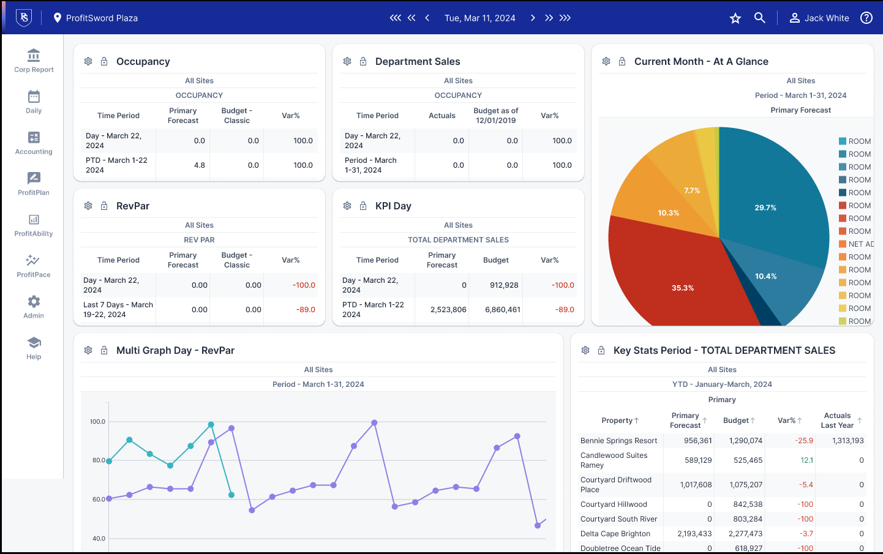Open the Accounting section in sidebar
This screenshot has width=883, height=554.
pyautogui.click(x=34, y=143)
